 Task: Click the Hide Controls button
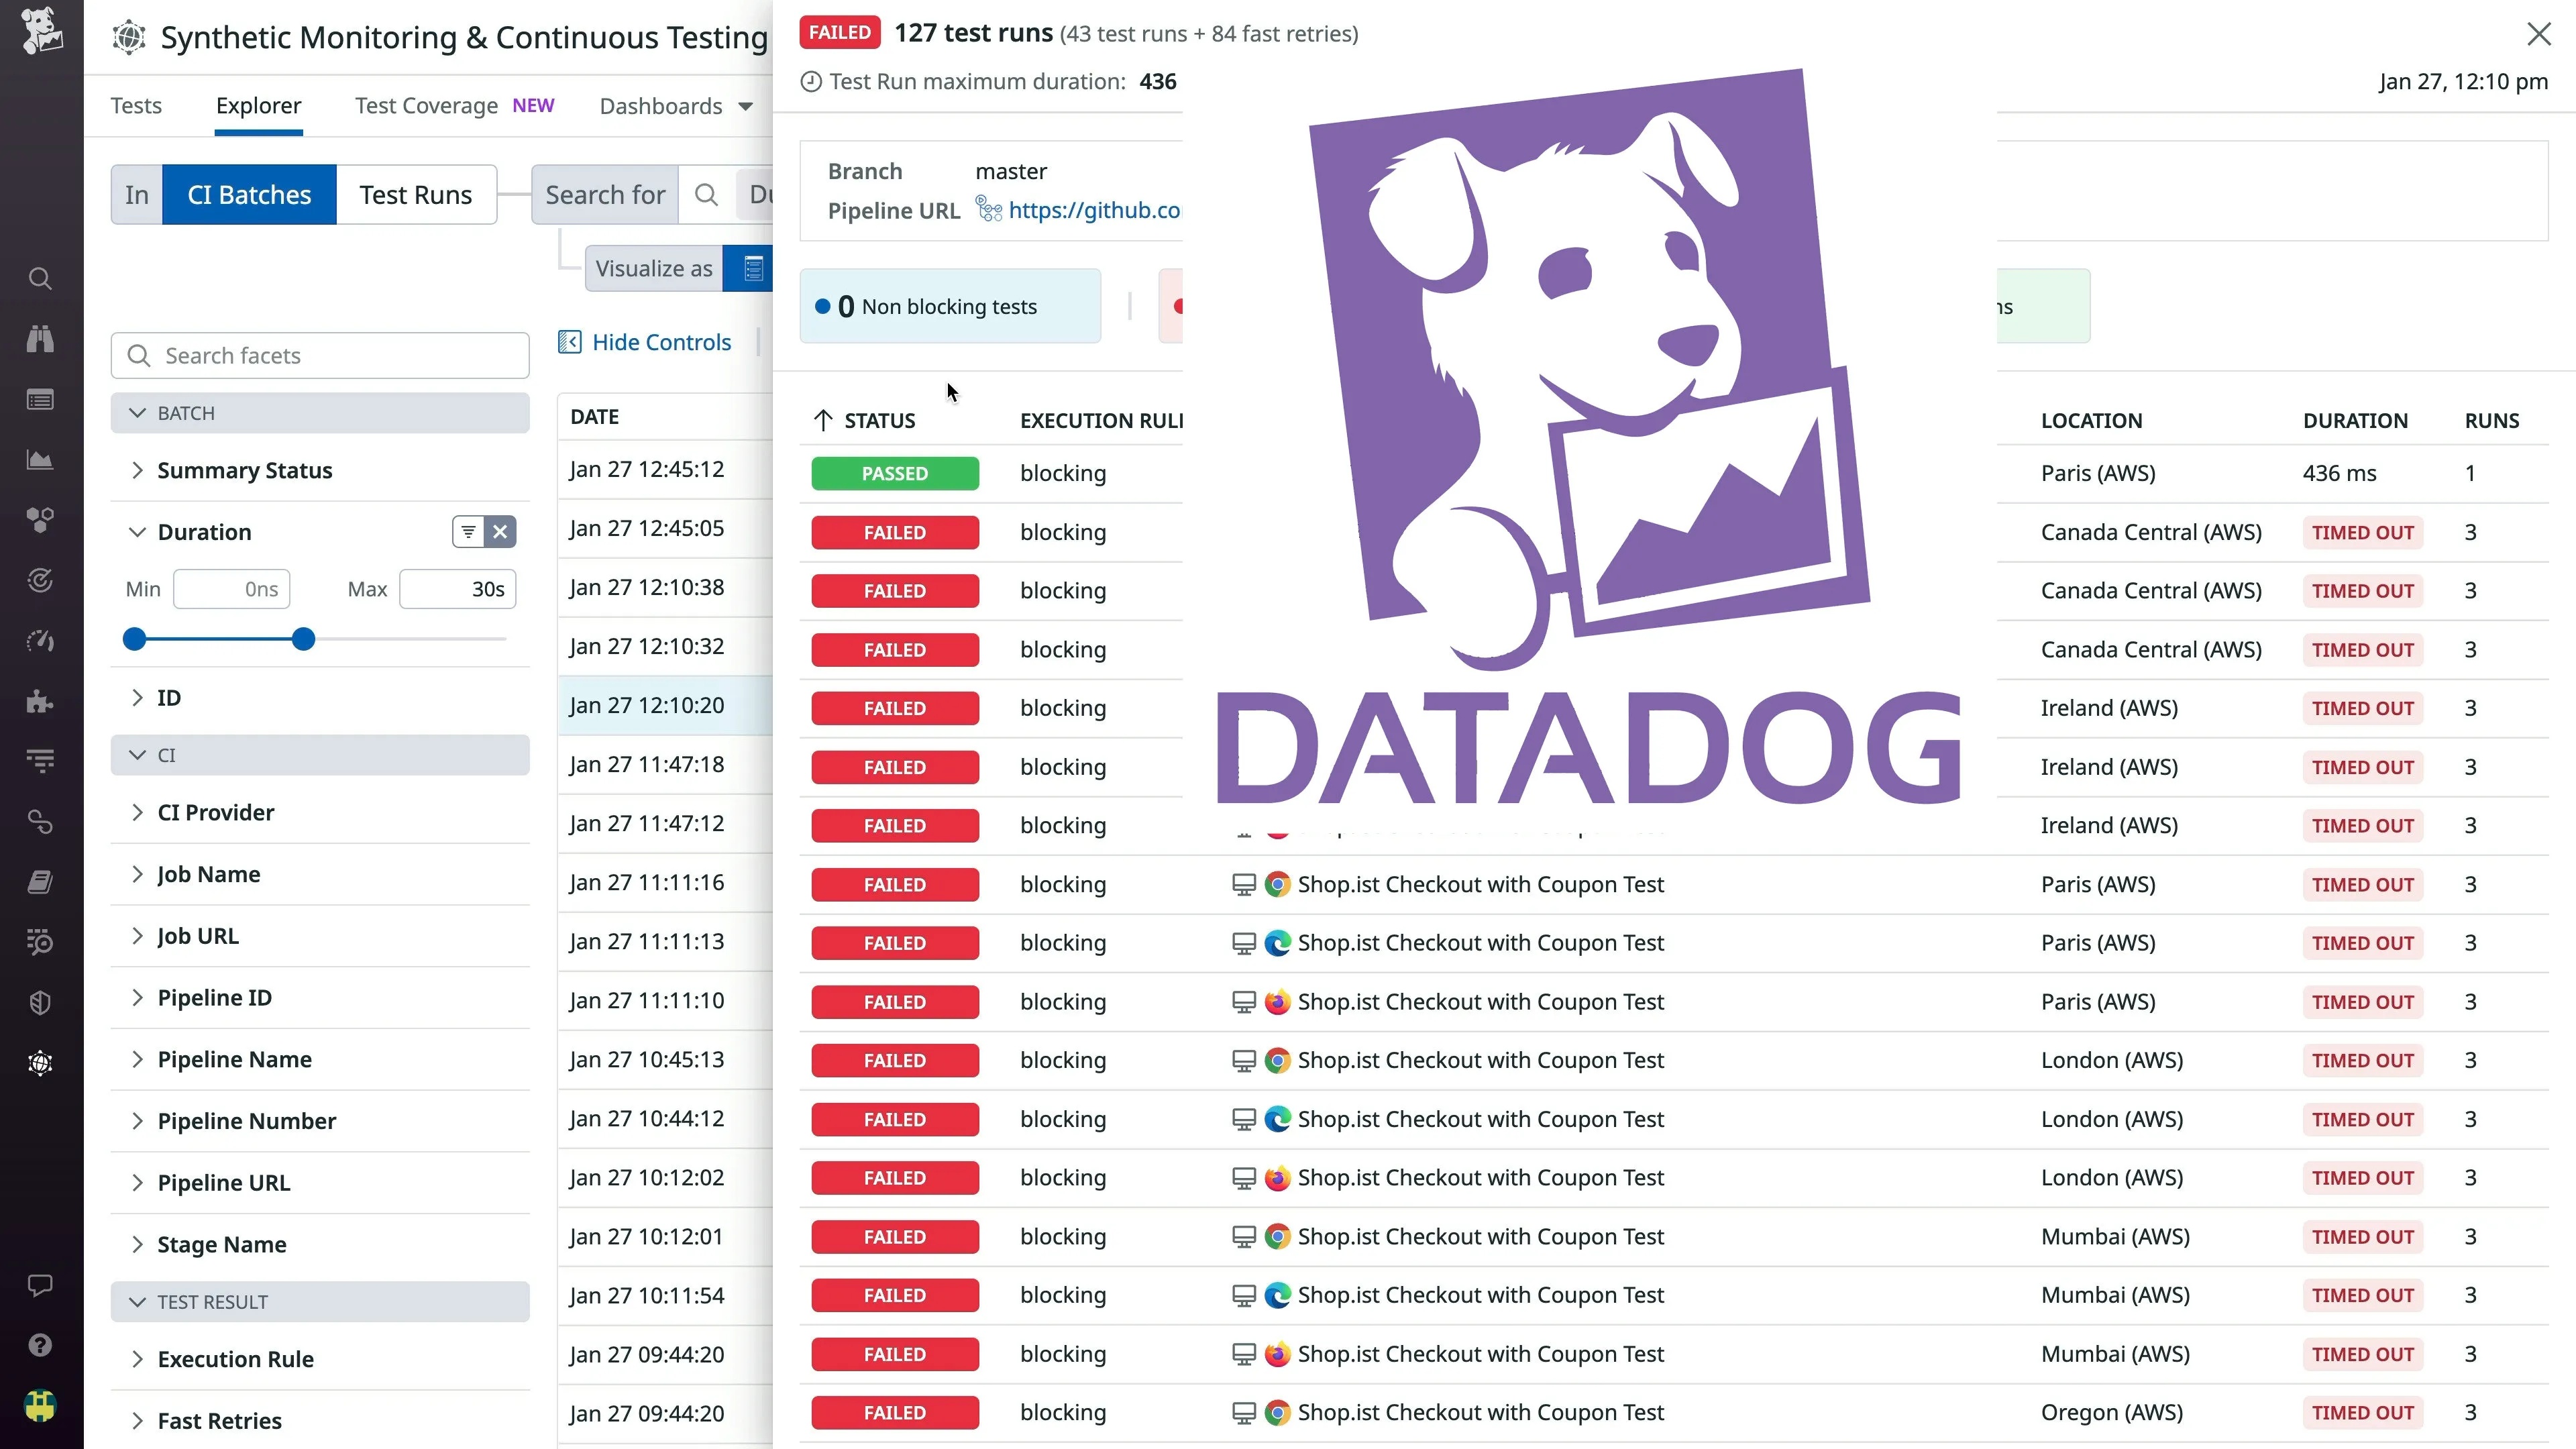click(645, 341)
